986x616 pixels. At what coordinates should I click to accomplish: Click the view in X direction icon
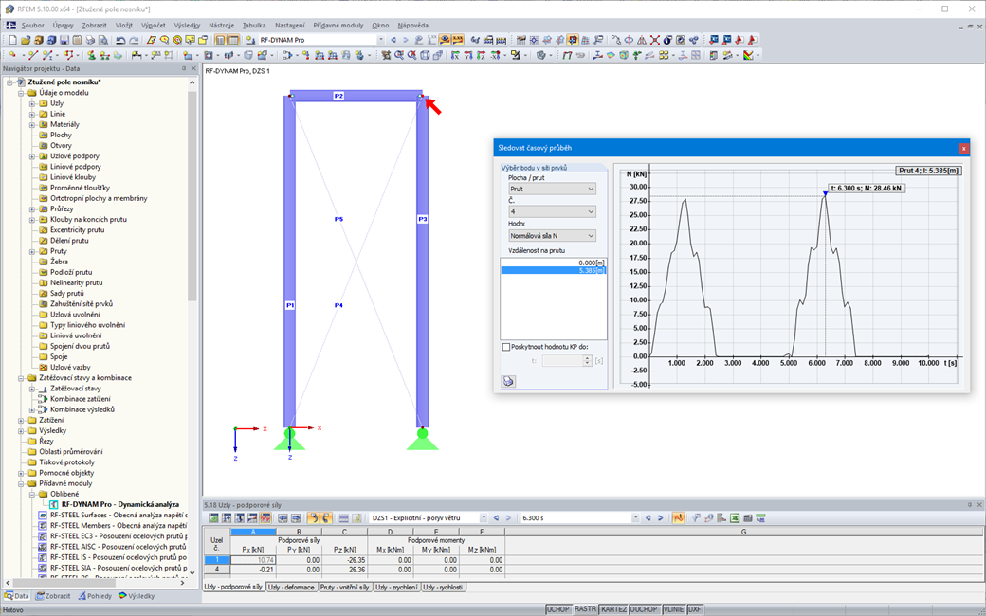[455, 55]
